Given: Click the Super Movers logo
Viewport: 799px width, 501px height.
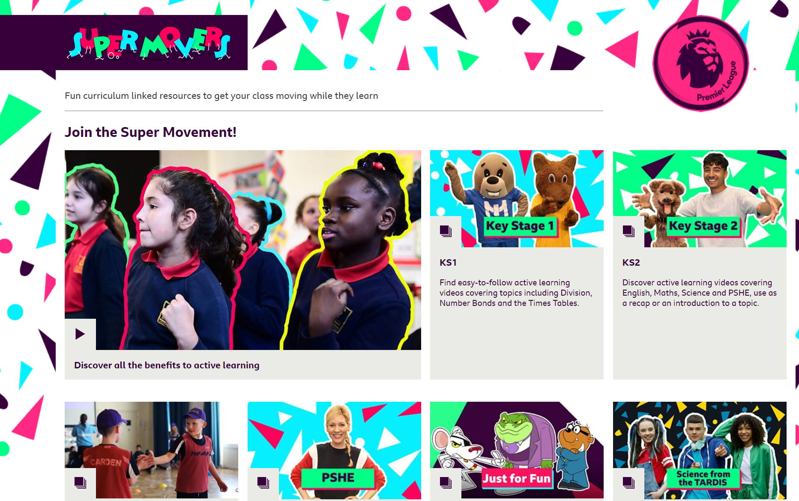Looking at the screenshot, I should [x=149, y=43].
